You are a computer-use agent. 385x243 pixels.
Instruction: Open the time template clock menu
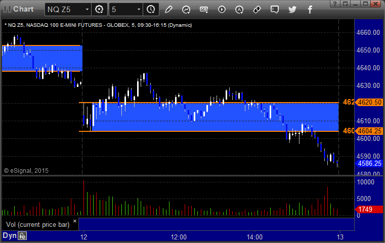pos(151,10)
